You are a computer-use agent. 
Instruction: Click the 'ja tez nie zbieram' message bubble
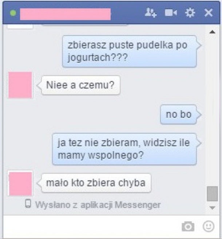click(124, 149)
